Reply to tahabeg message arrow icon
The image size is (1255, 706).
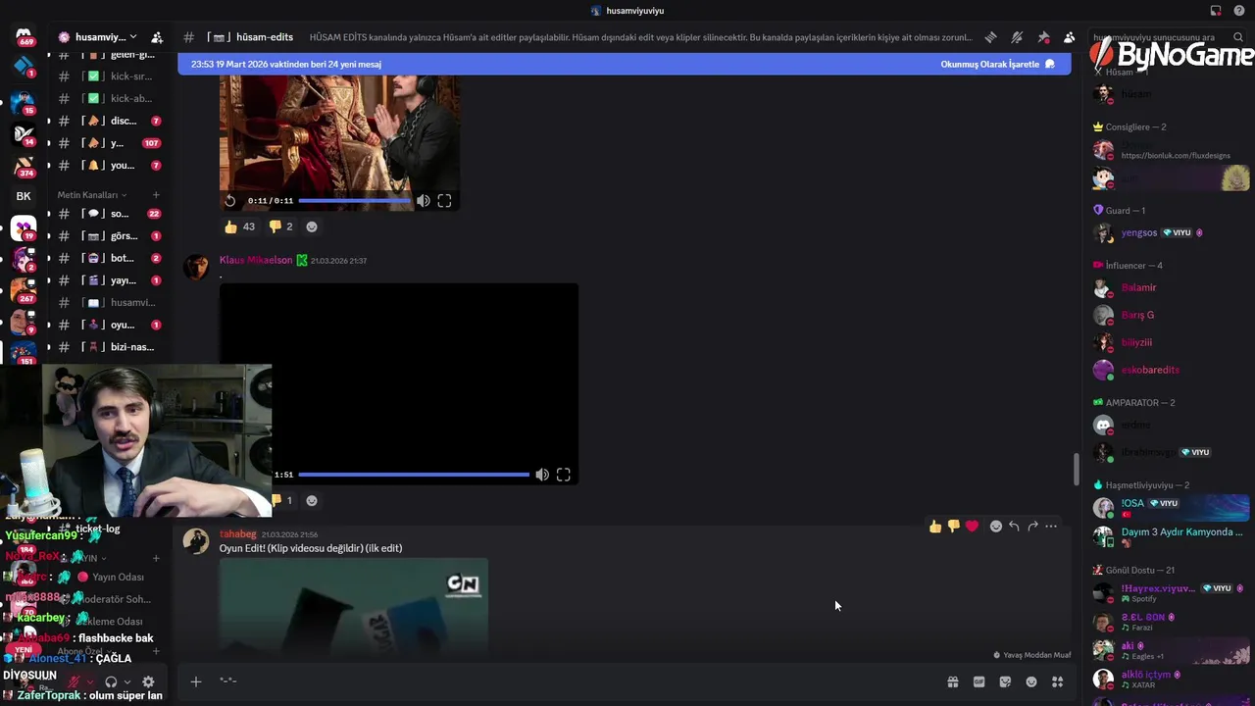click(1014, 527)
